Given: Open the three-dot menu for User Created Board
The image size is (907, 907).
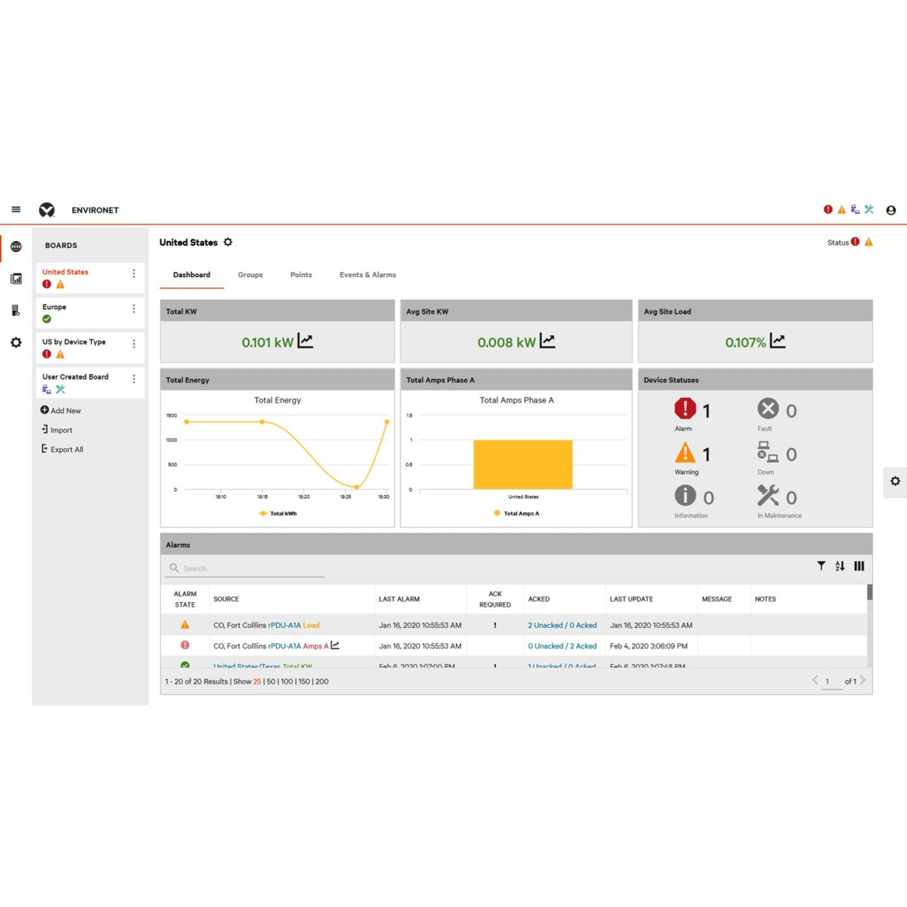Looking at the screenshot, I should coord(134,377).
